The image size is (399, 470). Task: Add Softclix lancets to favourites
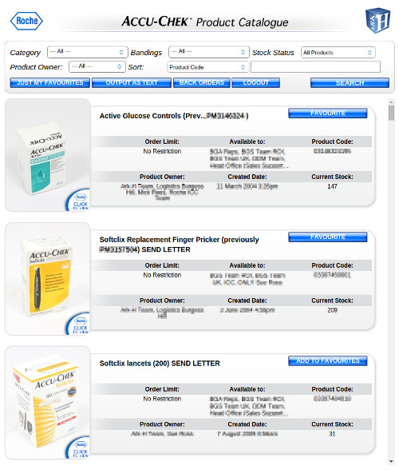click(328, 361)
